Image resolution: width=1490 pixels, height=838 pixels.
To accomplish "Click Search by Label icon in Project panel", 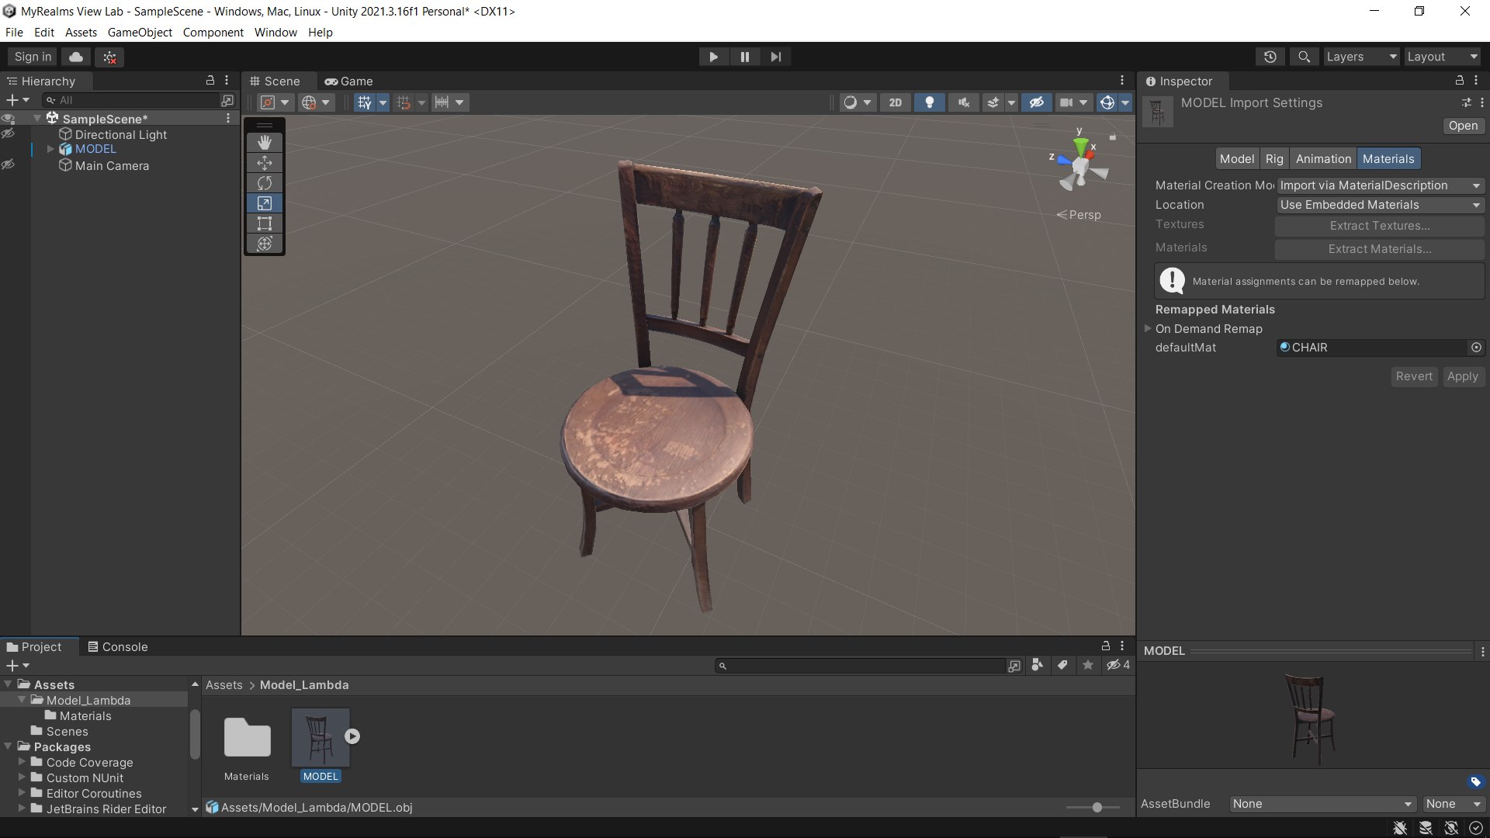I will [x=1062, y=665].
